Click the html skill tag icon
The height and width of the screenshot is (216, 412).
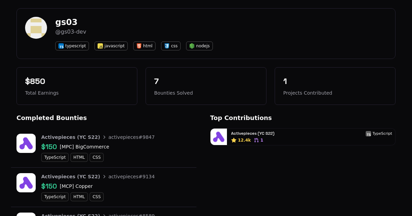pyautogui.click(x=139, y=46)
